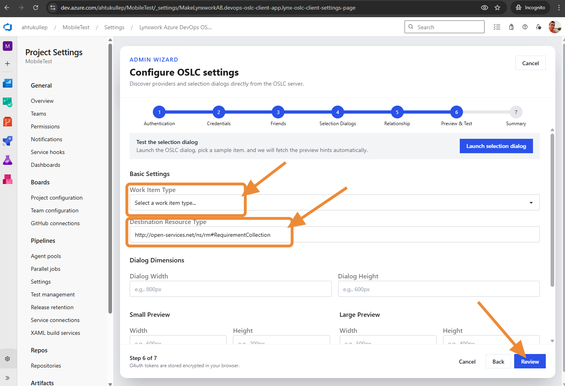The height and width of the screenshot is (386, 565).
Task: Click the plus icon in left sidebar
Action: (x=8, y=64)
